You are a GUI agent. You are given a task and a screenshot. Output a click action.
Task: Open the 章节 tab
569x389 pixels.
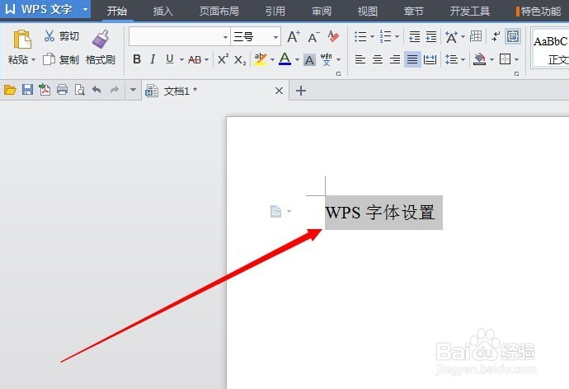(414, 11)
